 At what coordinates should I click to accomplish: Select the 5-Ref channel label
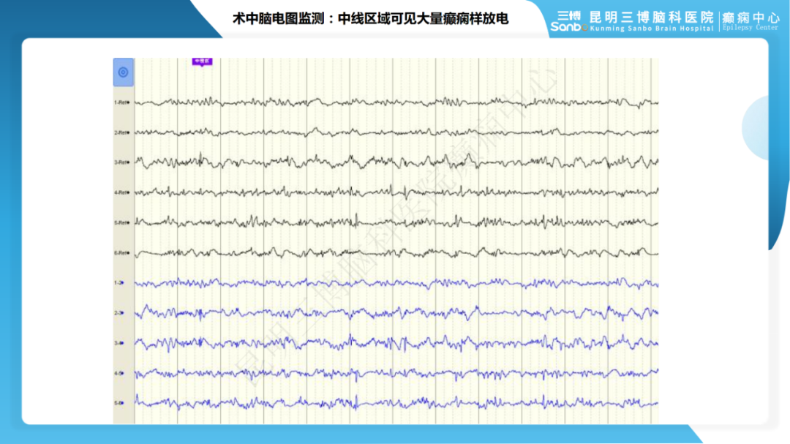(x=121, y=222)
